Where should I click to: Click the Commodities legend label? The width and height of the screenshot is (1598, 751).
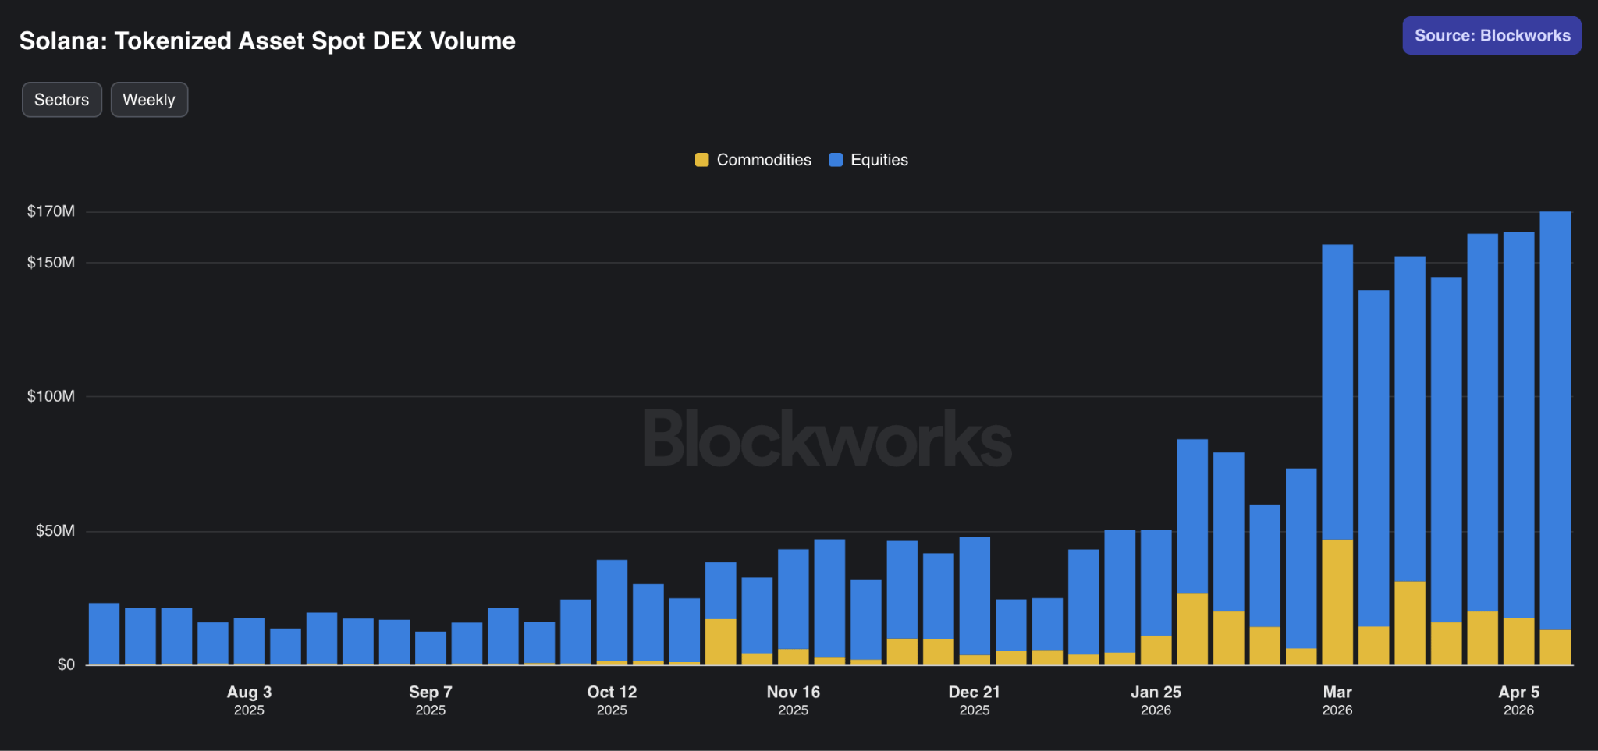(x=764, y=160)
